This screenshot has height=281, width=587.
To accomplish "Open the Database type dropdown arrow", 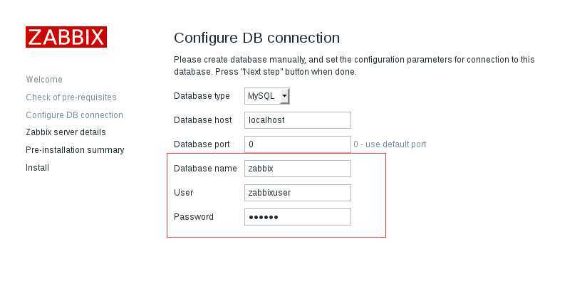I will 284,96.
